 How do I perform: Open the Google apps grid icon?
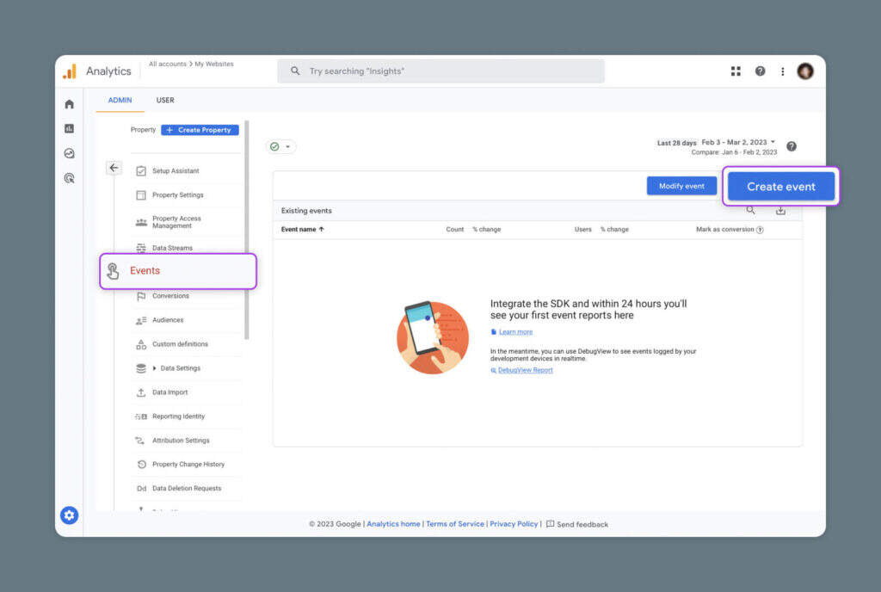[x=736, y=71]
